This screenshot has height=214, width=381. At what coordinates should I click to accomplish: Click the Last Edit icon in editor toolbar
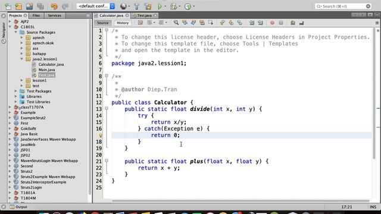[x=140, y=23]
